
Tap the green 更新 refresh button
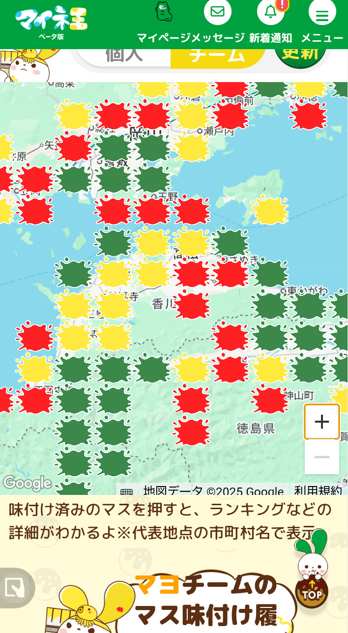pyautogui.click(x=300, y=55)
